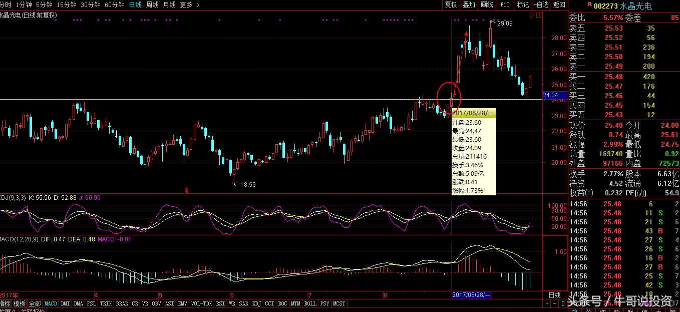Select the 全部 indicators tab
Image resolution: width=680 pixels, height=312 pixels.
[x=35, y=303]
